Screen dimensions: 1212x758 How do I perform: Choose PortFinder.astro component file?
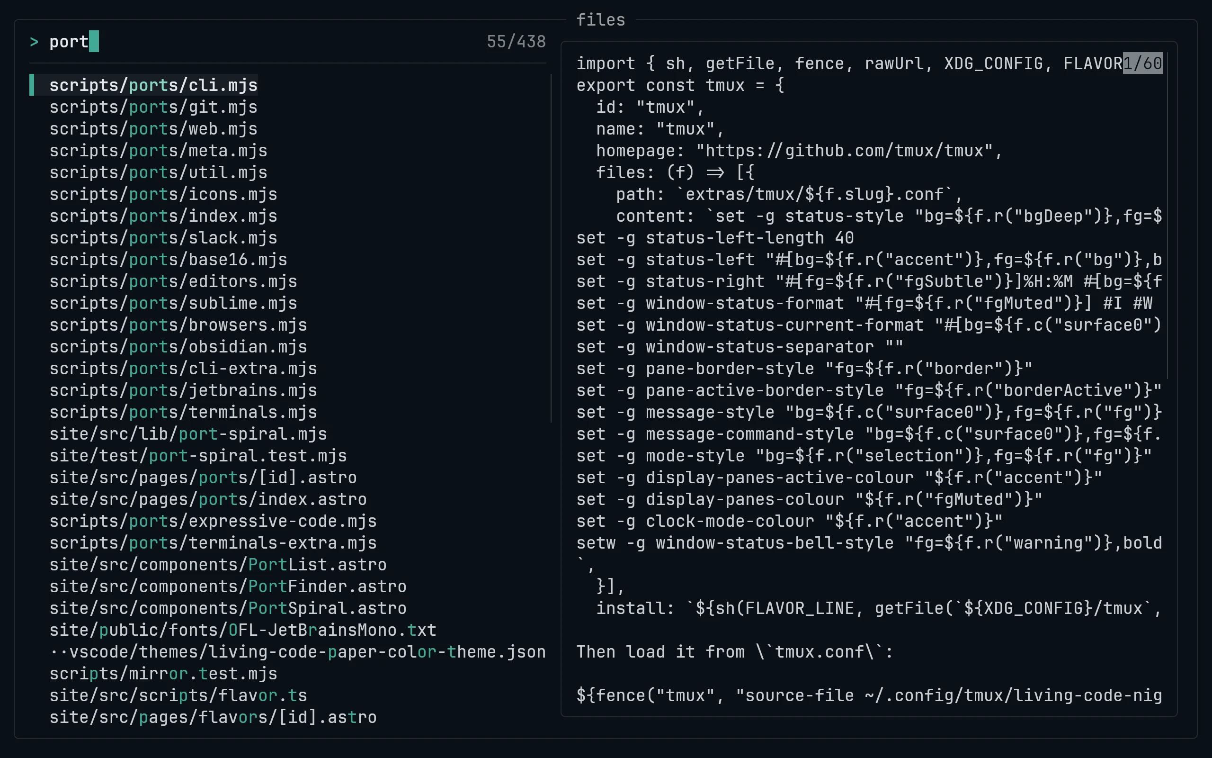pos(228,587)
